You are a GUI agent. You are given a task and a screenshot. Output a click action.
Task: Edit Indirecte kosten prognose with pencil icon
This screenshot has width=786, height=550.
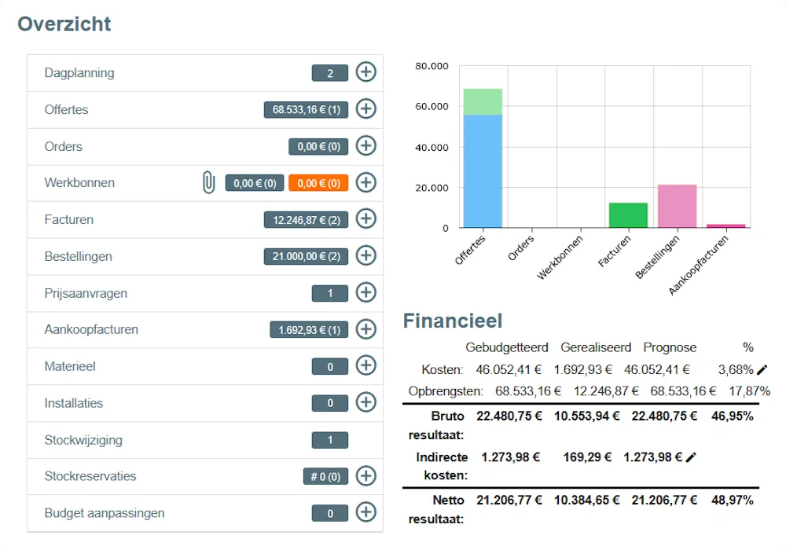click(691, 456)
